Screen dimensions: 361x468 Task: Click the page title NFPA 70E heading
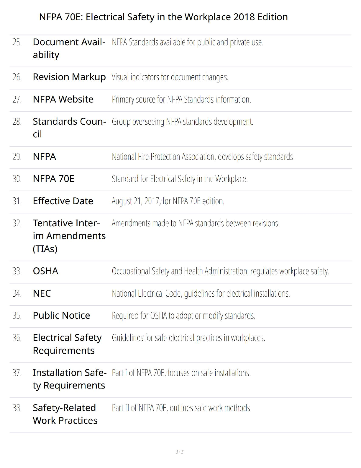(163, 17)
